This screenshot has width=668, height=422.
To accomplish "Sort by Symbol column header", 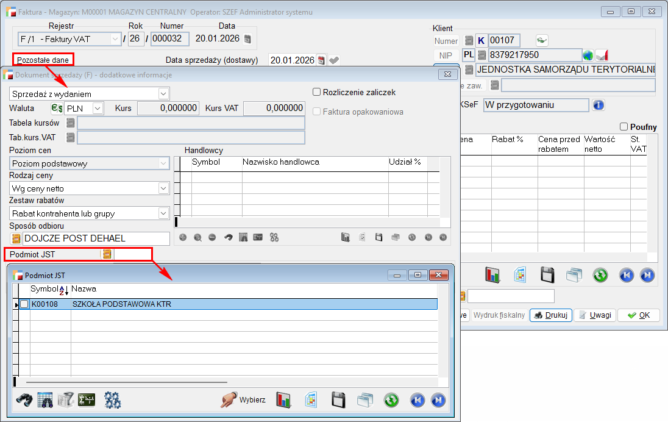I will click(x=44, y=288).
